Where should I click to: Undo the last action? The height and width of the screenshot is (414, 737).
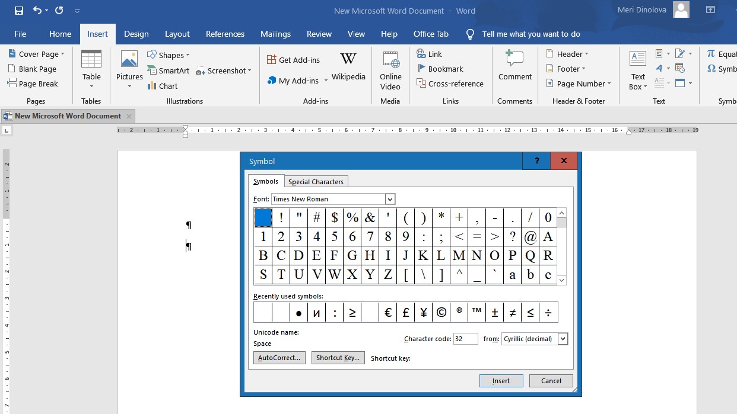37,11
